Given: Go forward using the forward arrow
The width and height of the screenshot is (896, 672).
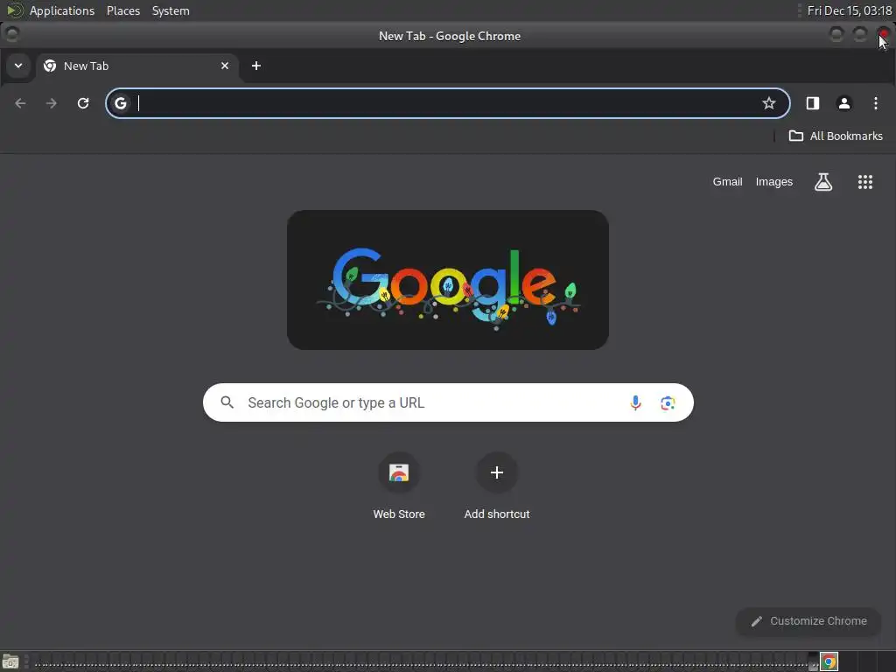Looking at the screenshot, I should pyautogui.click(x=52, y=103).
